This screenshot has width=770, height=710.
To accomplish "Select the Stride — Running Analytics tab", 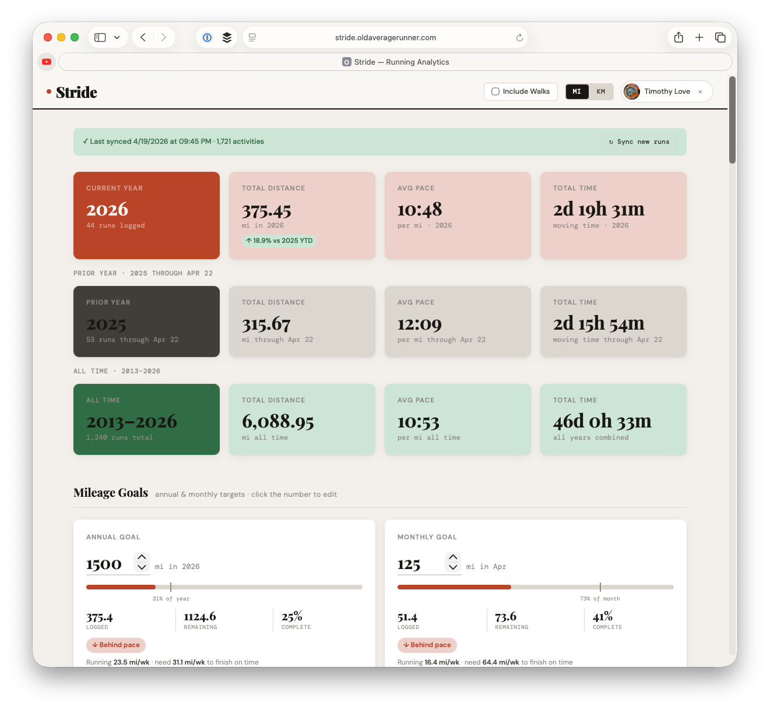I will (395, 62).
